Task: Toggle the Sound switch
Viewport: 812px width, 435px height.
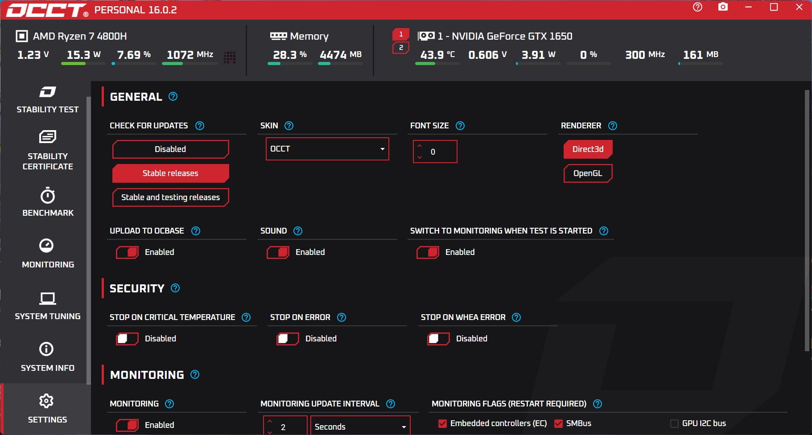Action: (x=278, y=252)
